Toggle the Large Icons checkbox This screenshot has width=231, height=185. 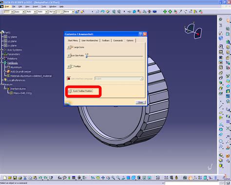tap(73, 47)
